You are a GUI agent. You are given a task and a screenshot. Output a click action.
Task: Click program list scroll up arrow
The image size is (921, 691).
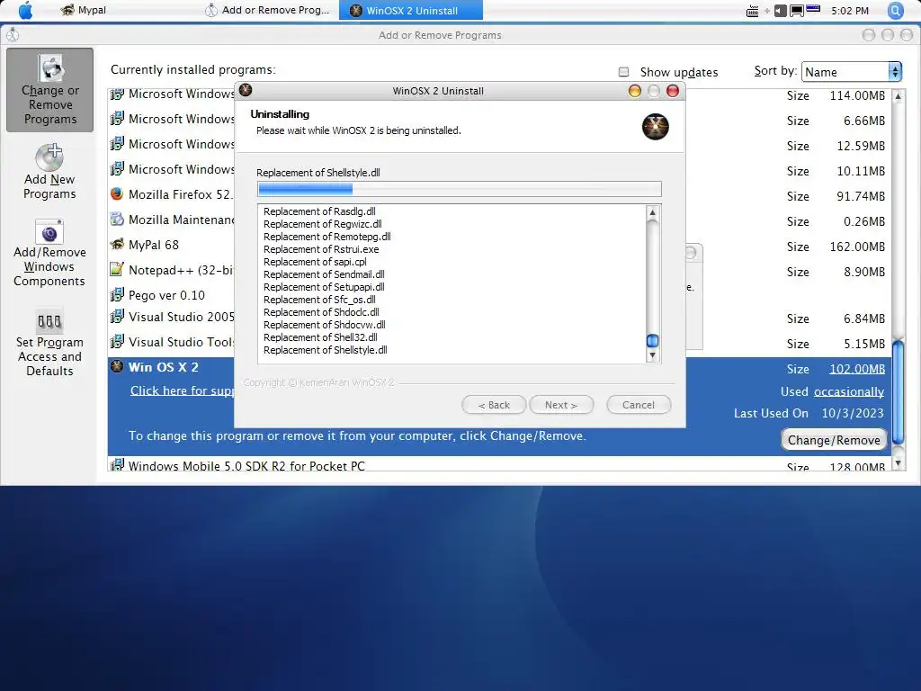(x=898, y=96)
